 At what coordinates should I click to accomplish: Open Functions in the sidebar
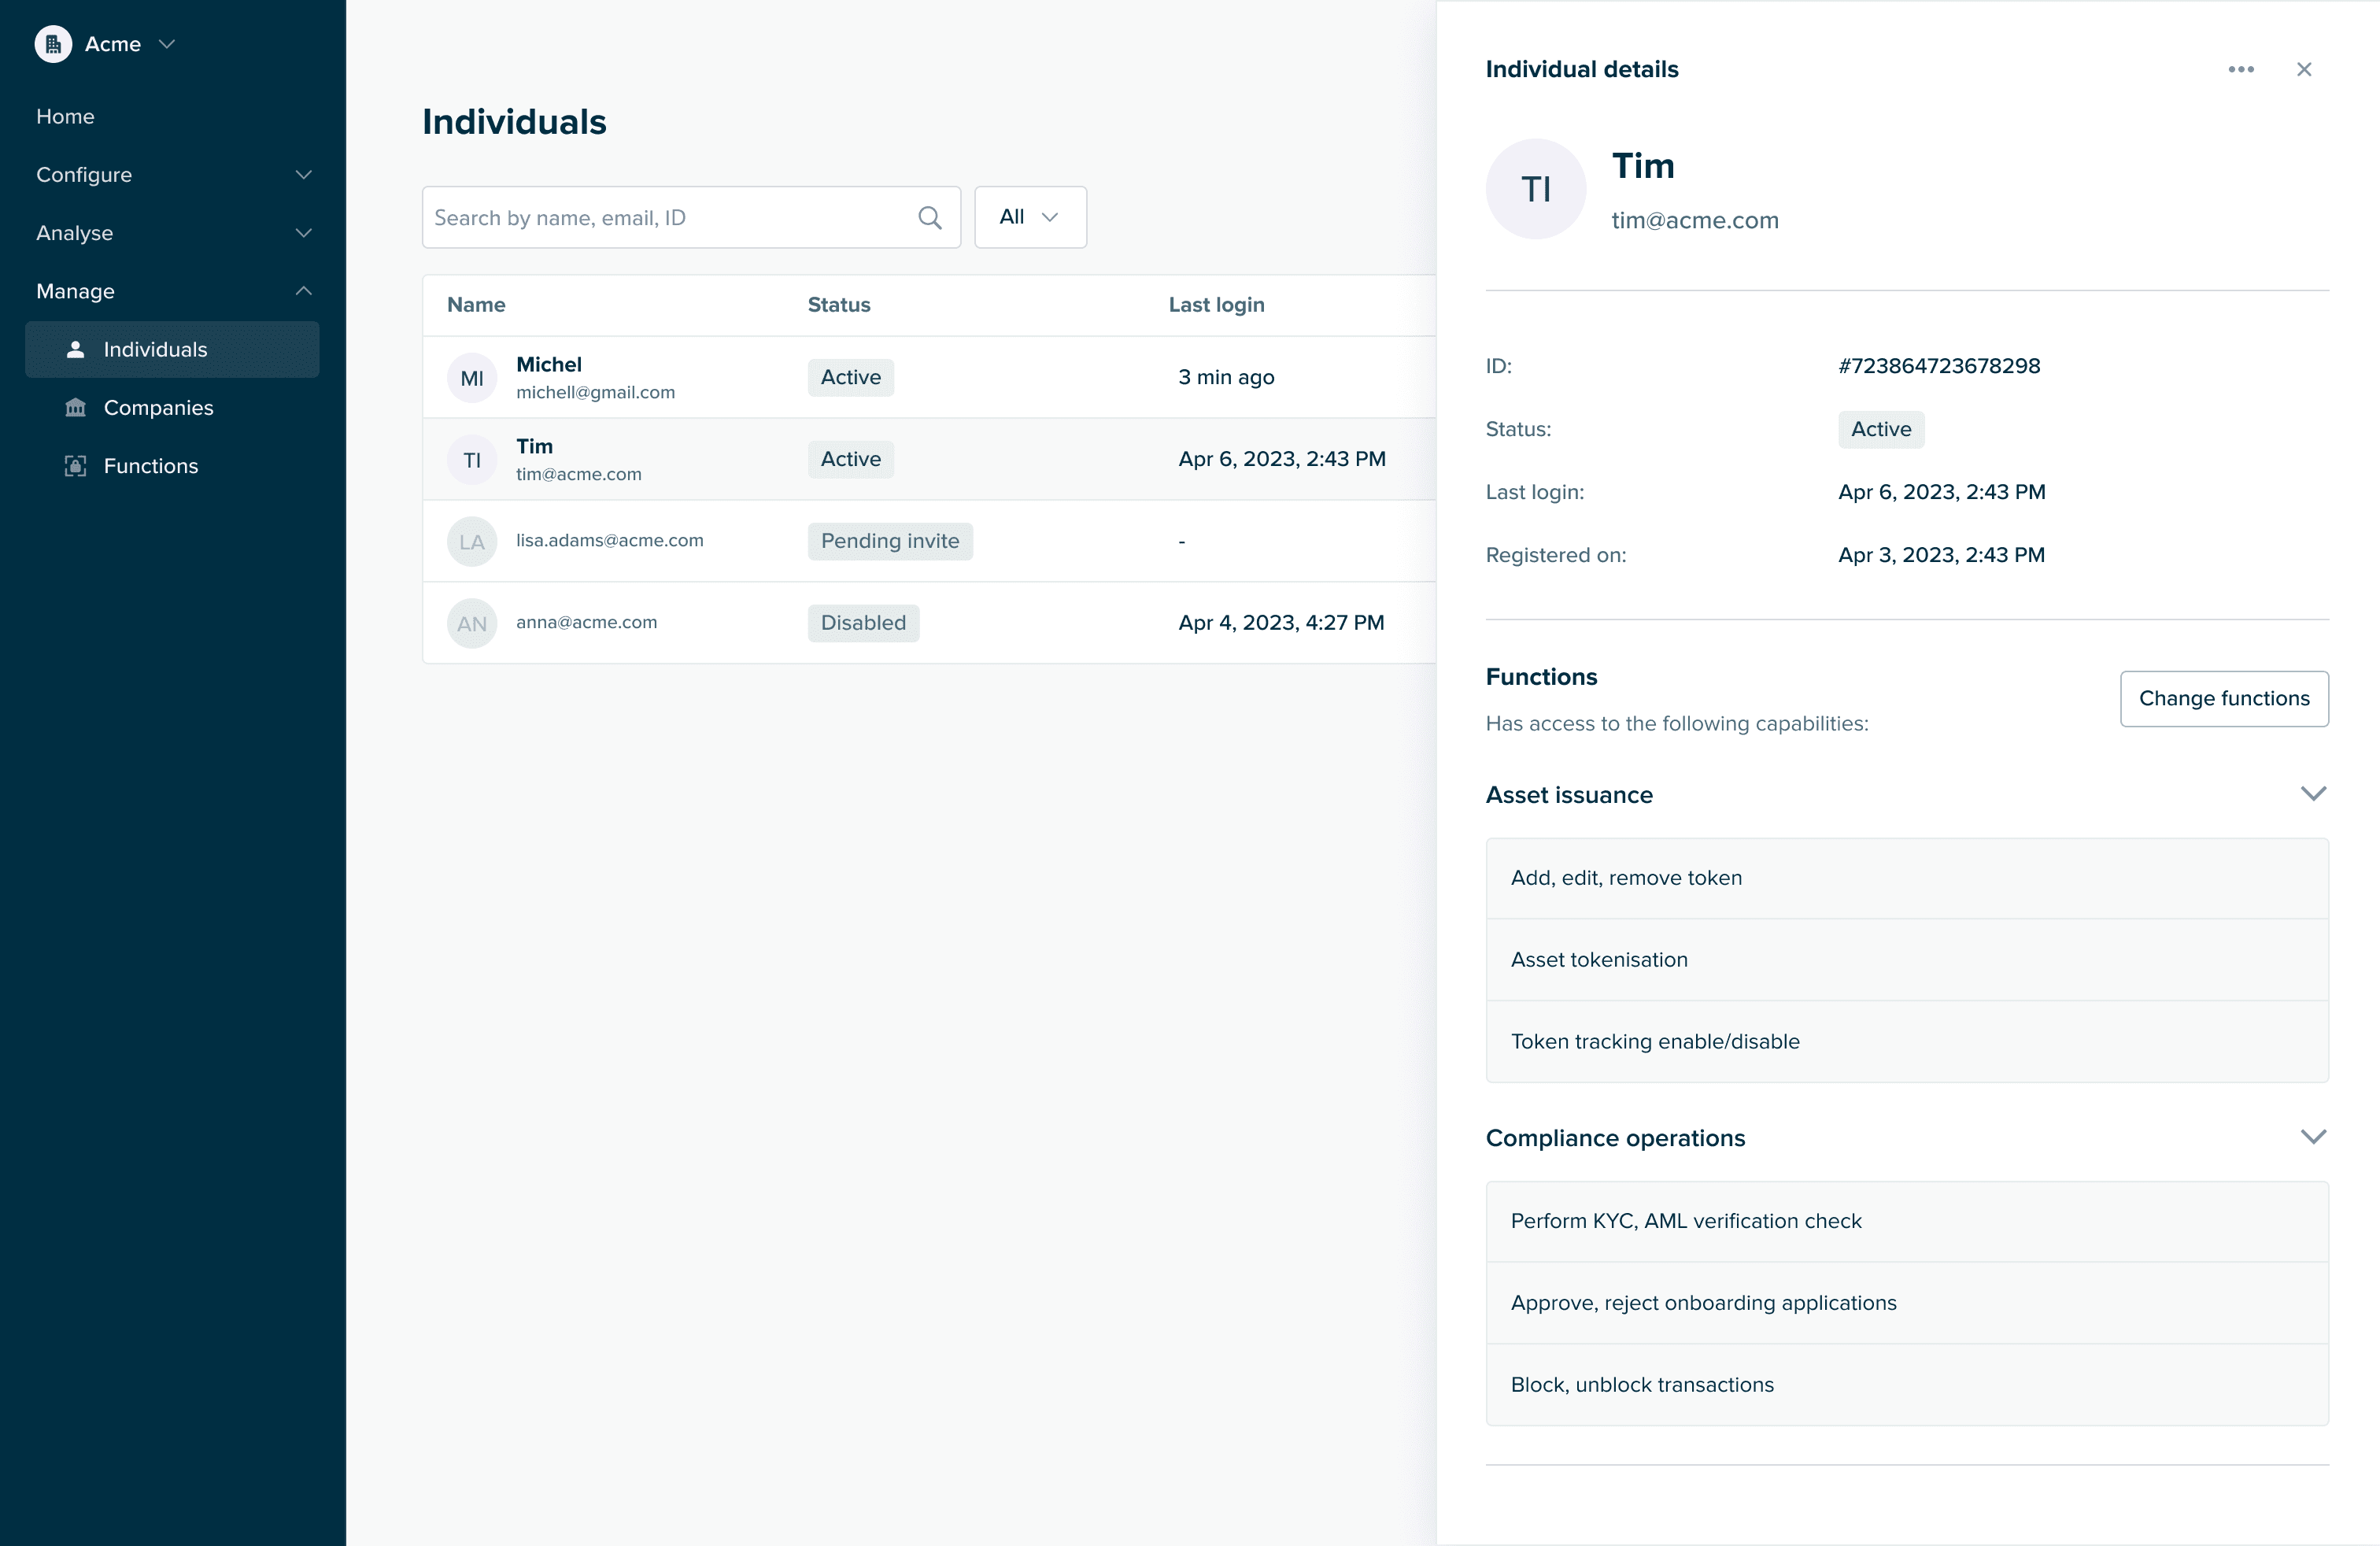coord(172,466)
